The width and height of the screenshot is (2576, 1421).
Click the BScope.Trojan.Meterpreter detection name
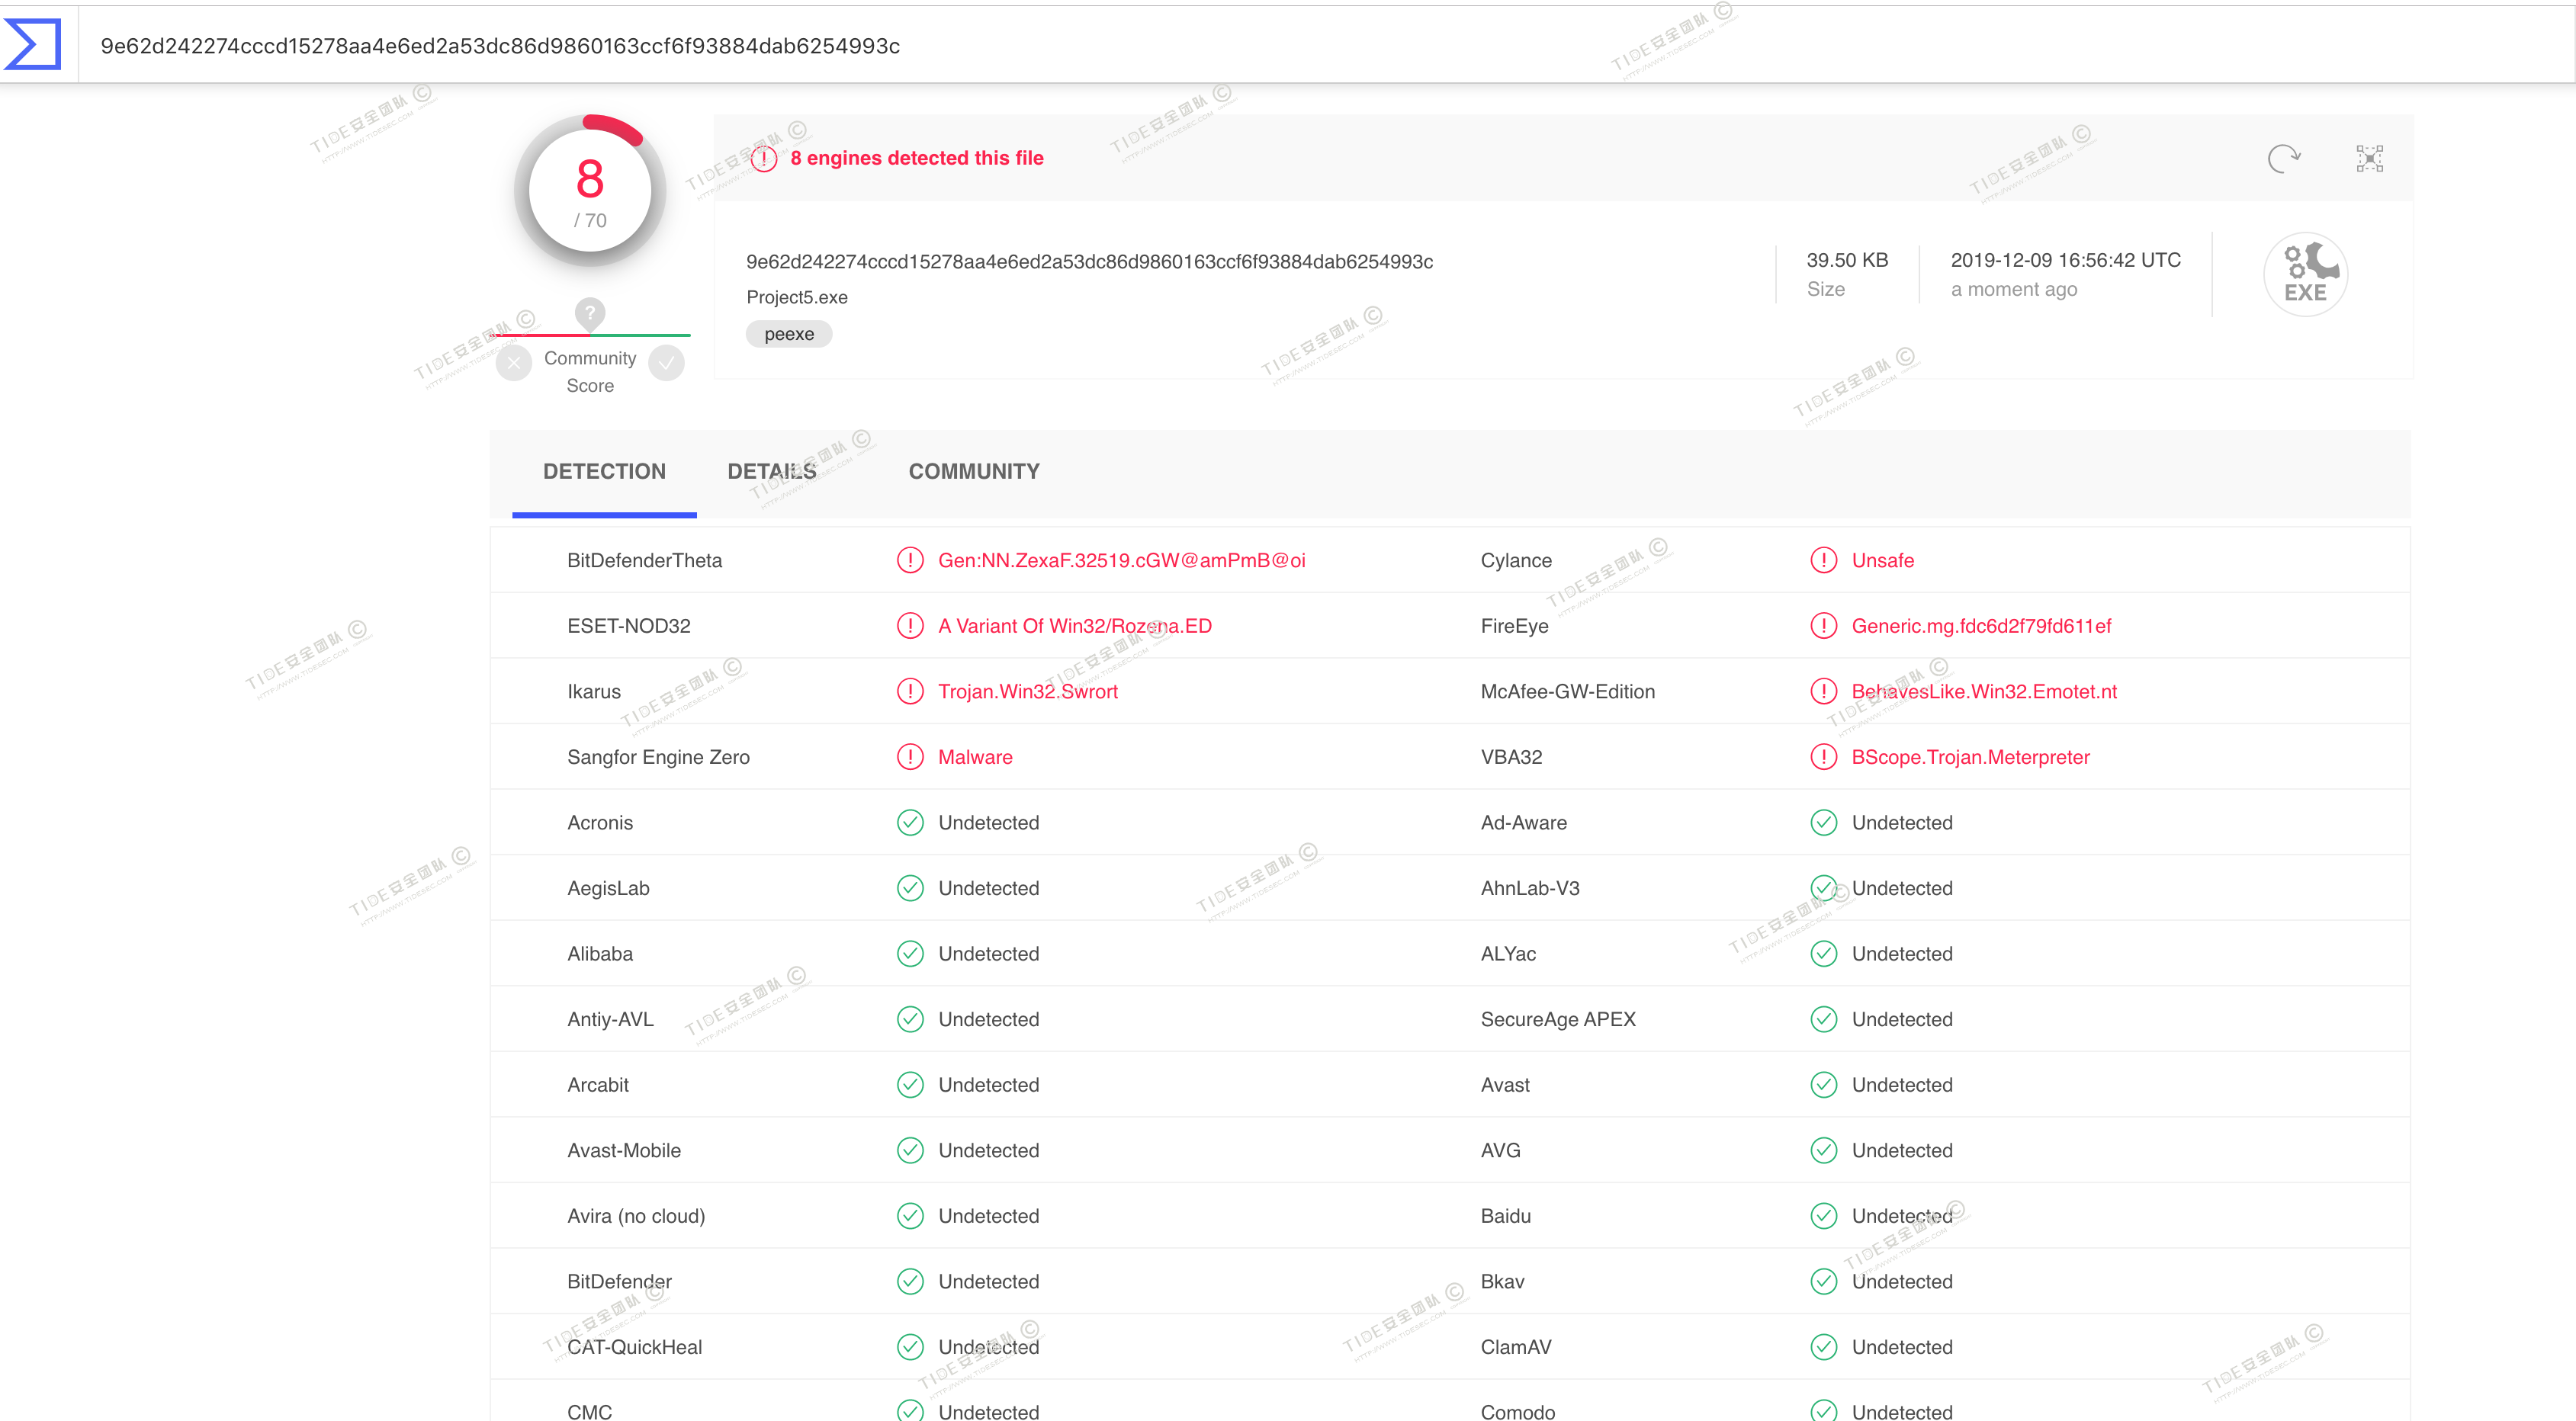1970,757
